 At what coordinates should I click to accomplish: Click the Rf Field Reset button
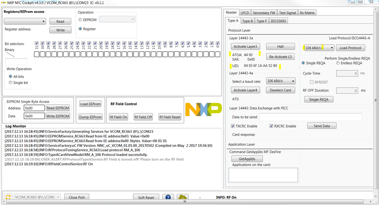click(x=170, y=117)
